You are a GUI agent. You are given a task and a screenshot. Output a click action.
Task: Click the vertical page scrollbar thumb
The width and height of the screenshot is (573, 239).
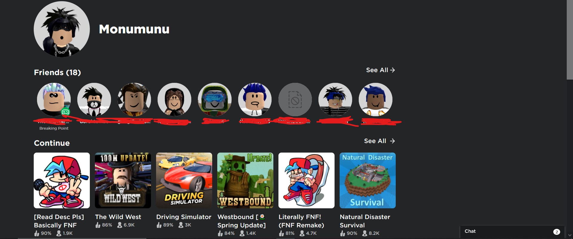570,40
